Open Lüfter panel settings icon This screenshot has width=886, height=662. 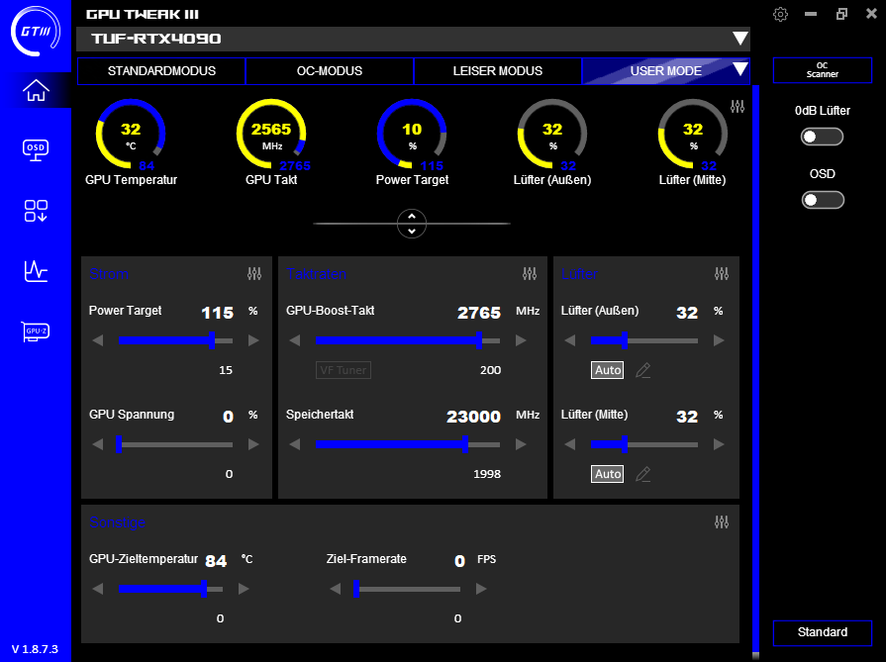click(x=722, y=274)
